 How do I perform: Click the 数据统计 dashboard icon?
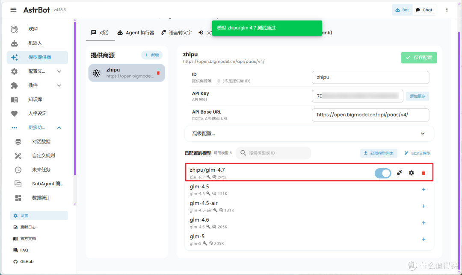click(18, 198)
